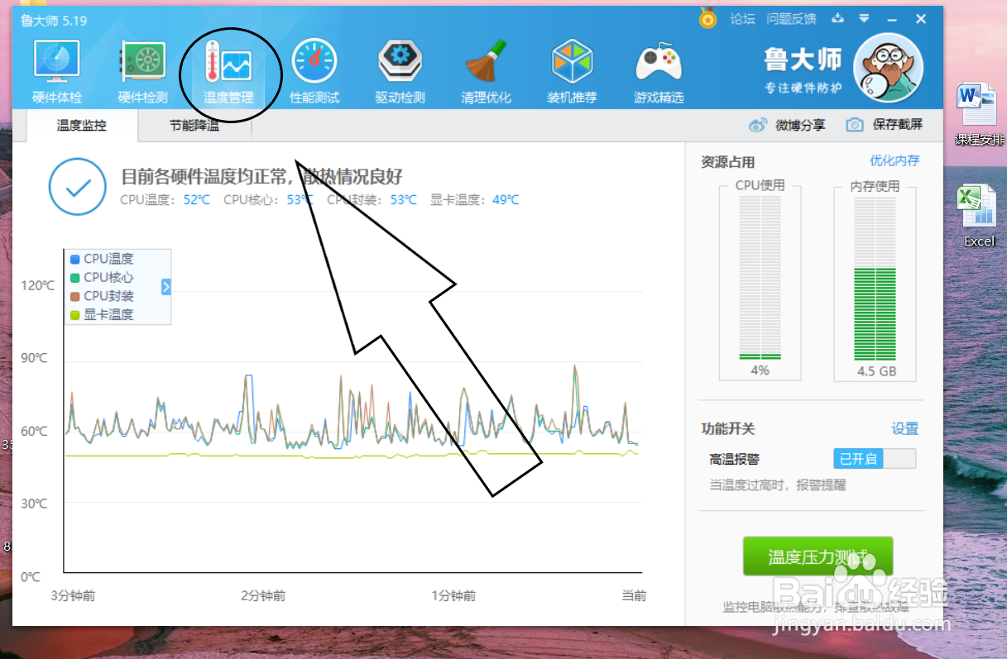Open the 问题反馈 feedback link
This screenshot has width=1007, height=659.
pyautogui.click(x=791, y=19)
